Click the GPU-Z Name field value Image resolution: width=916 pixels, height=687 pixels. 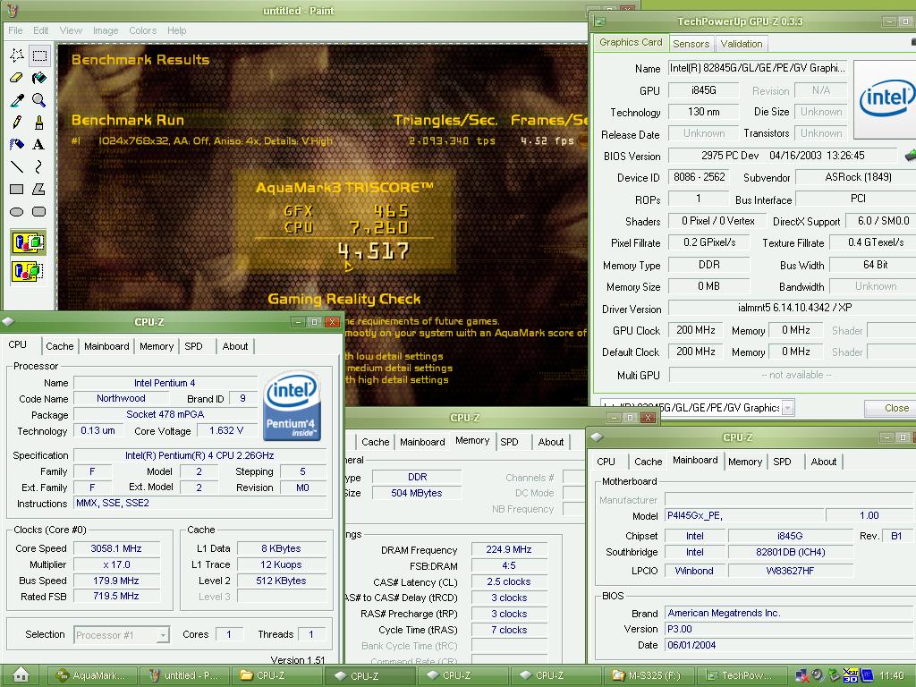pos(758,68)
